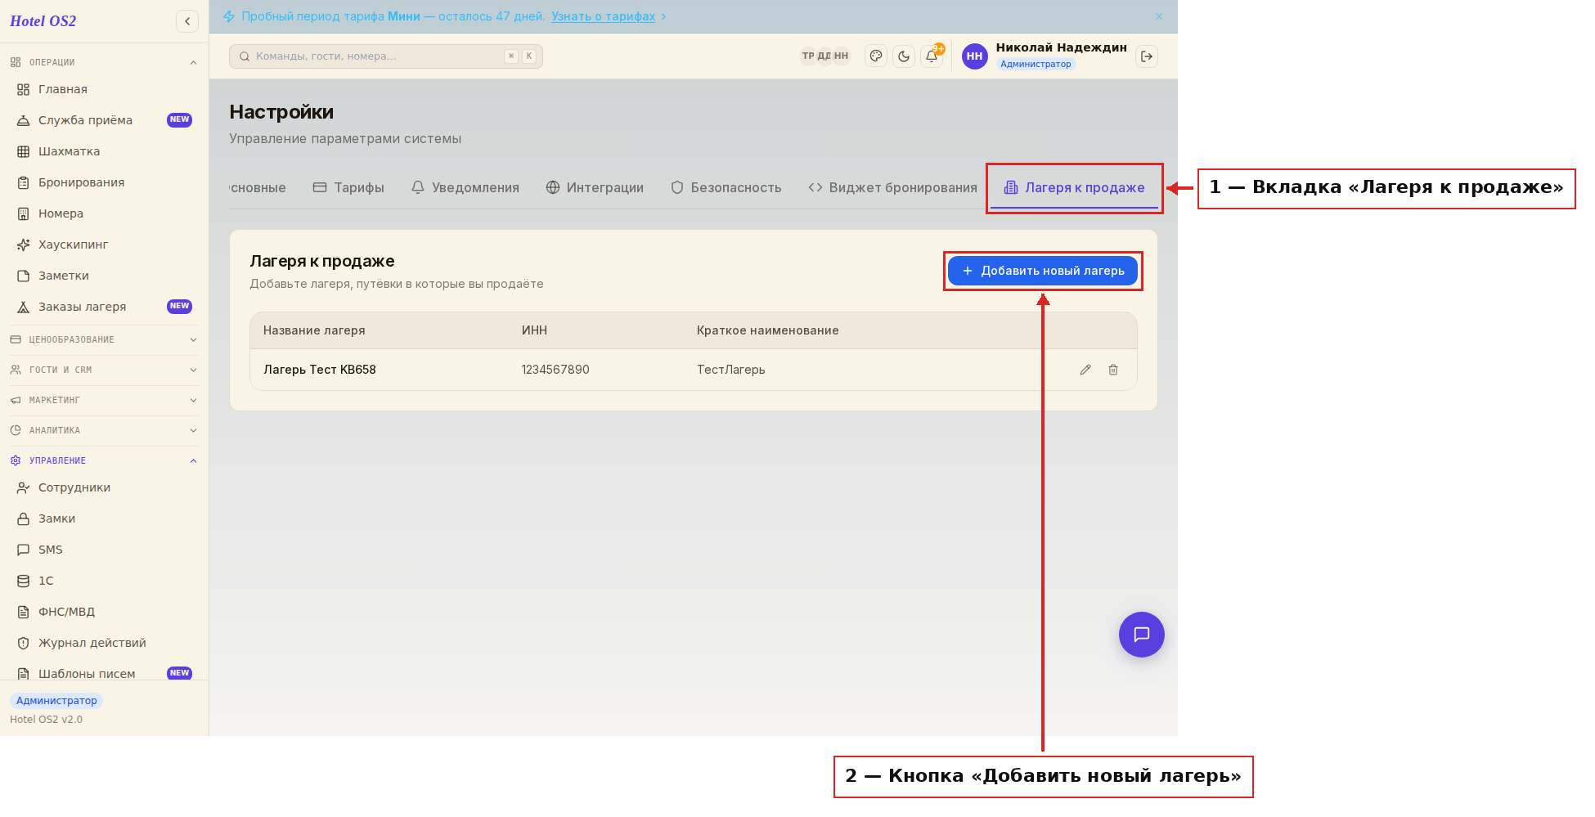Open Служба приёма section
1595x817 pixels.
tap(104, 120)
